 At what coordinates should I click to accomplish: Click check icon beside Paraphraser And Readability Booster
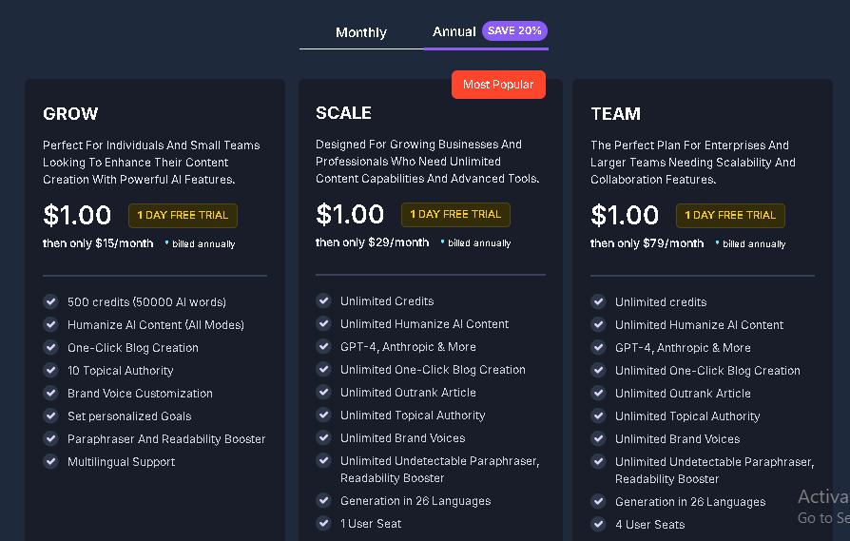tap(51, 438)
